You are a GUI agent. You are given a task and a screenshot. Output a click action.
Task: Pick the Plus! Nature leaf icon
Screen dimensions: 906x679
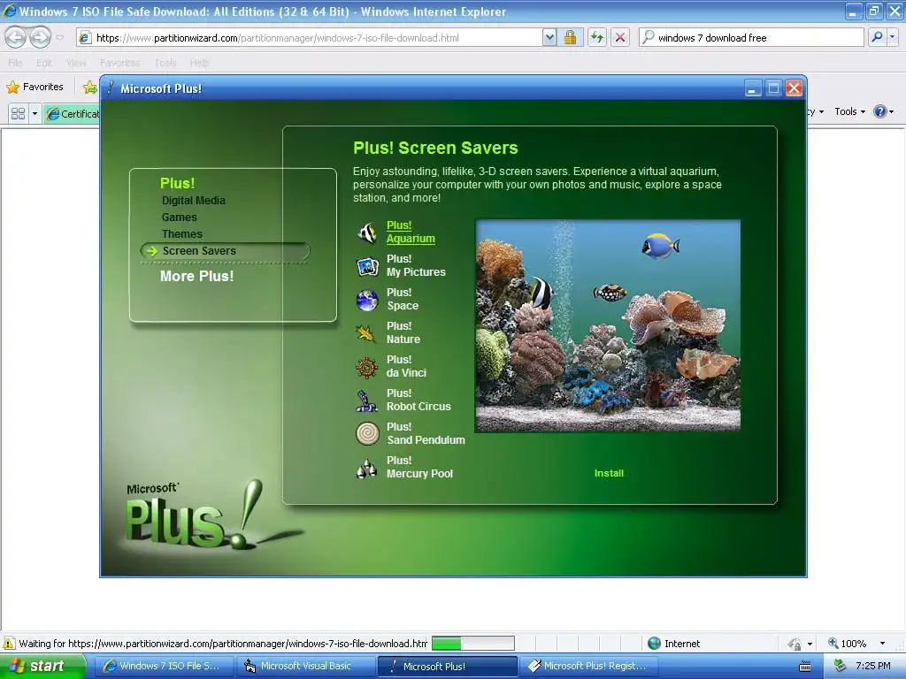pos(367,333)
